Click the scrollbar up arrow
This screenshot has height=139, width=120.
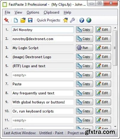click(115, 28)
